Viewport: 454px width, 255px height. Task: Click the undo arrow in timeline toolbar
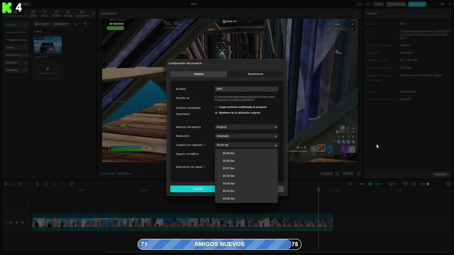(x=20, y=184)
